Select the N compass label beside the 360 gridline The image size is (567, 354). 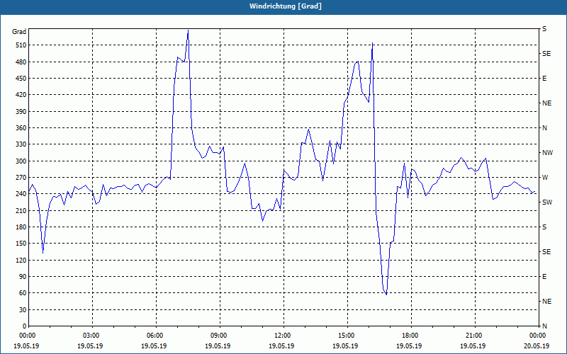point(544,128)
